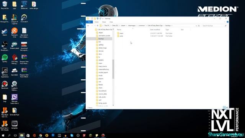The image size is (245, 138).
Task: Open the File menu tab
Action: pos(89,22)
